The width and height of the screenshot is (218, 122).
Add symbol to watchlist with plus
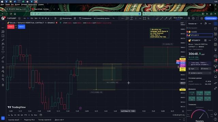(201, 24)
